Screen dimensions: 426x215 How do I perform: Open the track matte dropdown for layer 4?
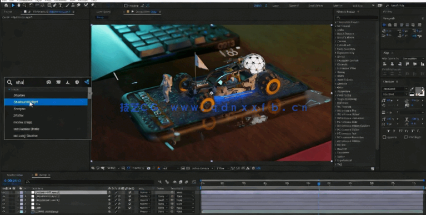[163, 204]
